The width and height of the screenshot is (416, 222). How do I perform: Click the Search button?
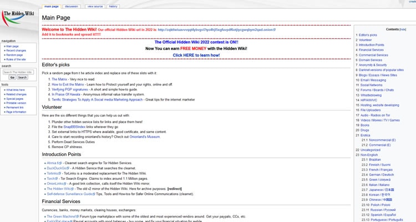pyautogui.click(x=22, y=77)
